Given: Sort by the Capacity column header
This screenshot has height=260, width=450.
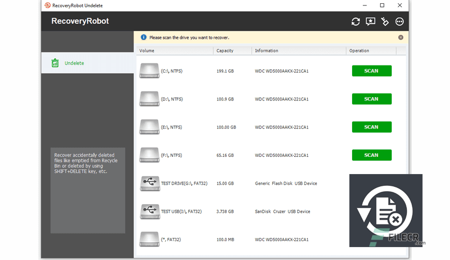Looking at the screenshot, I should (x=233, y=50).
